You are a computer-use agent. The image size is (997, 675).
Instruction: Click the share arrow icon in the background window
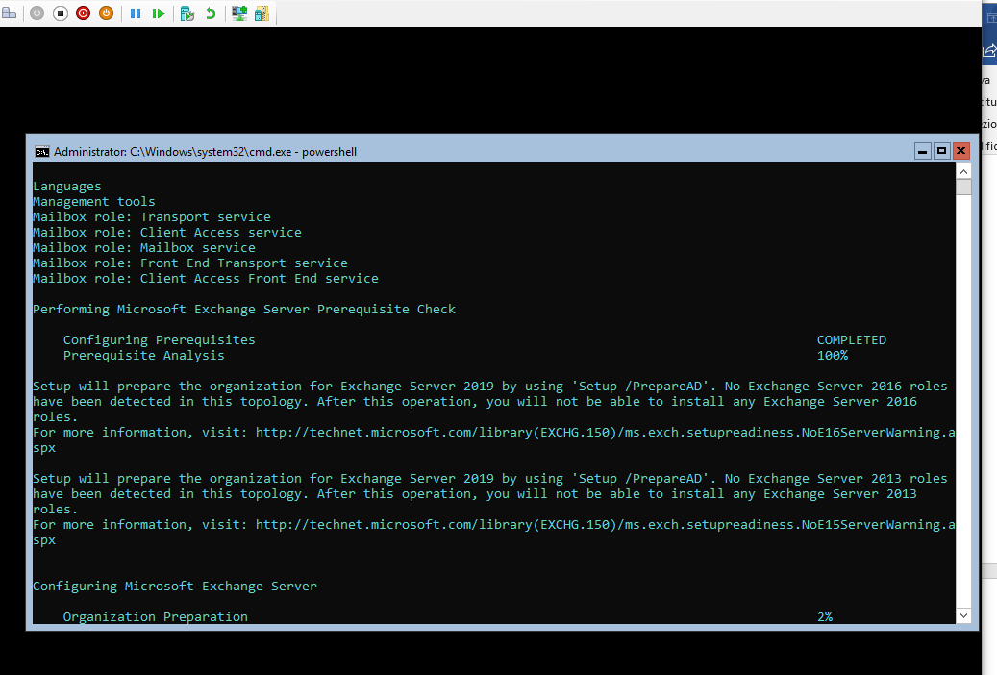990,50
